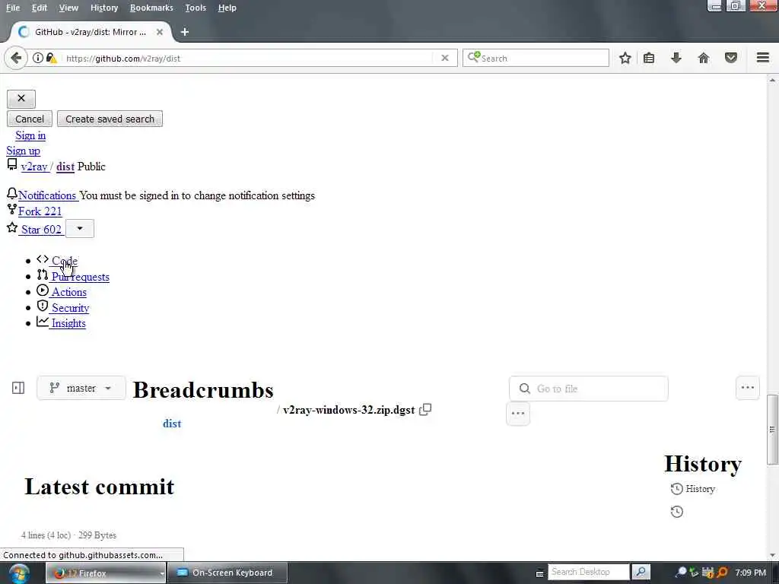Viewport: 779px width, 584px height.
Task: Click Create saved search button
Action: (110, 119)
